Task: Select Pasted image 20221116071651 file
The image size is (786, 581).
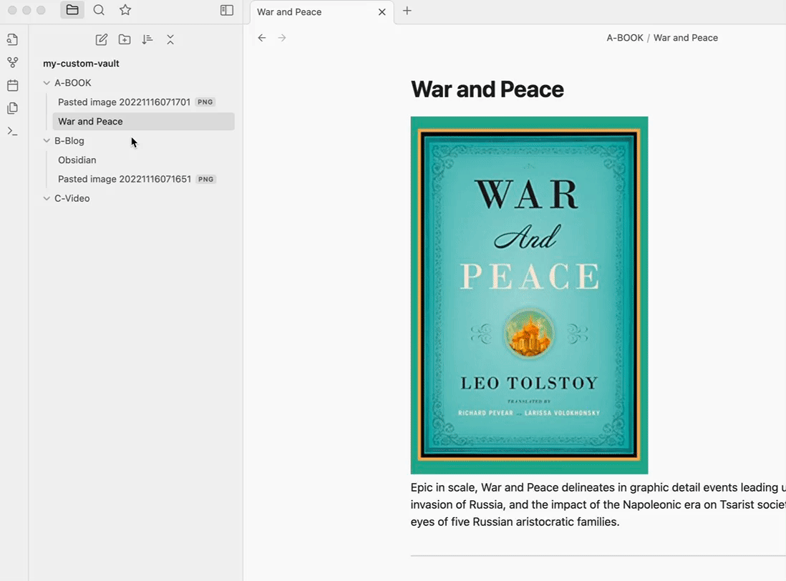Action: click(143, 180)
